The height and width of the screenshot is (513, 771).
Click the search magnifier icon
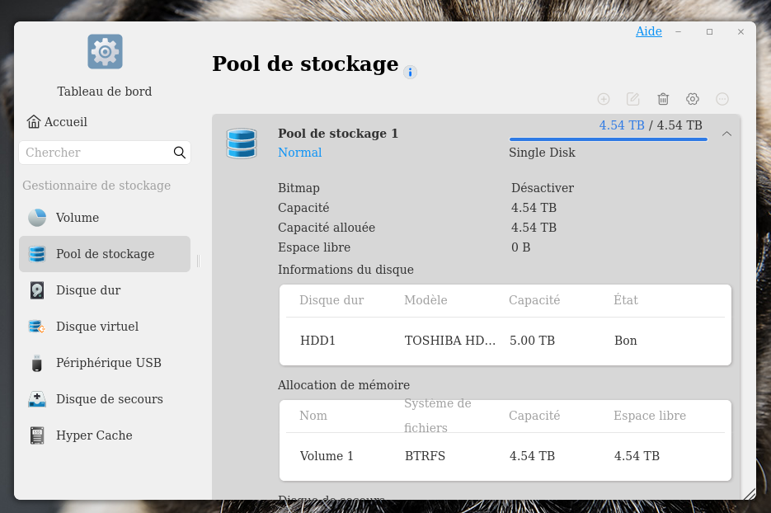coord(180,153)
